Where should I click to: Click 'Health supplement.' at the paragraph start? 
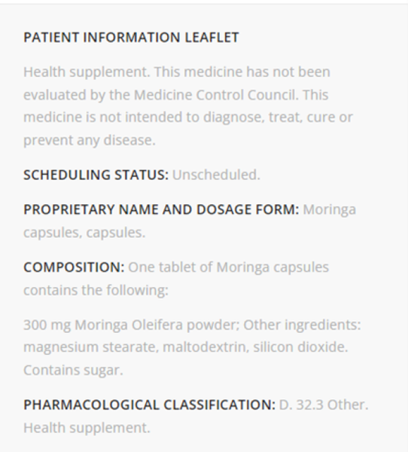coord(87,72)
